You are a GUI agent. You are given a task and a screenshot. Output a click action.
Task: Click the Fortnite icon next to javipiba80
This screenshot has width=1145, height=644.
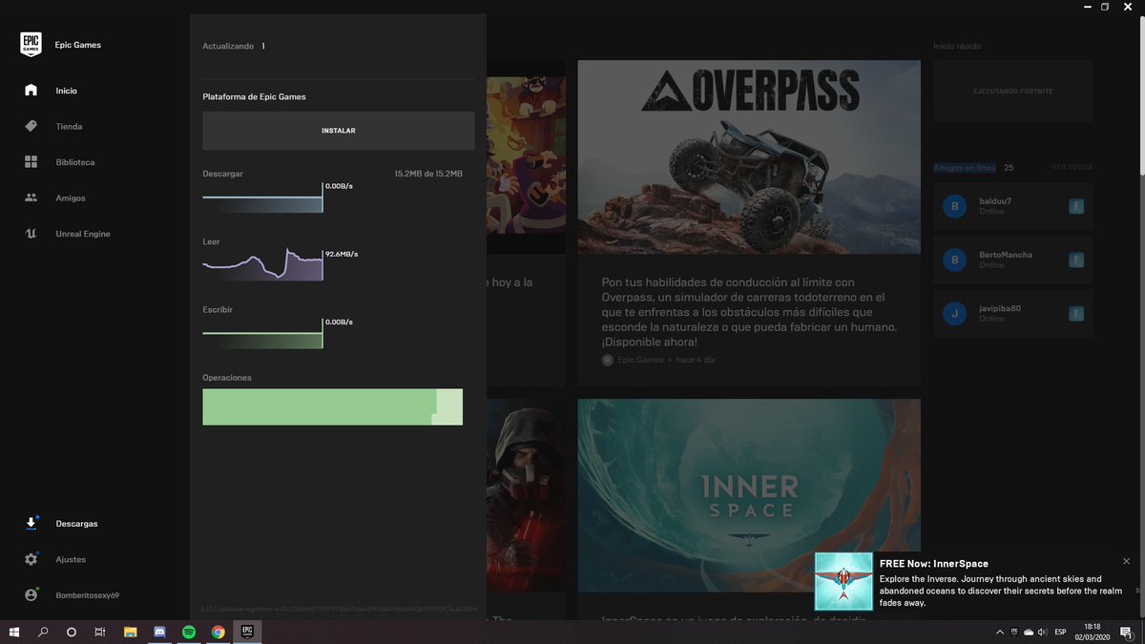(1075, 313)
